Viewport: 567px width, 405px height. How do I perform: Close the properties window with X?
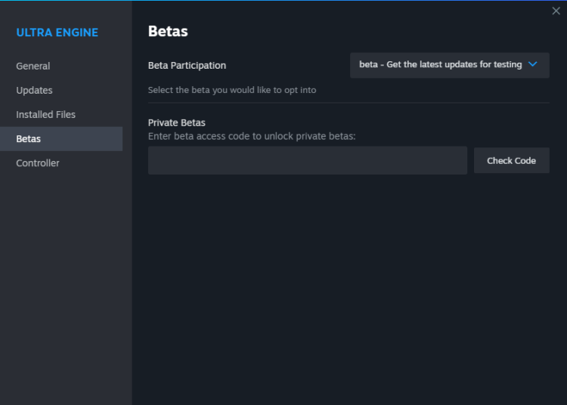click(x=556, y=11)
